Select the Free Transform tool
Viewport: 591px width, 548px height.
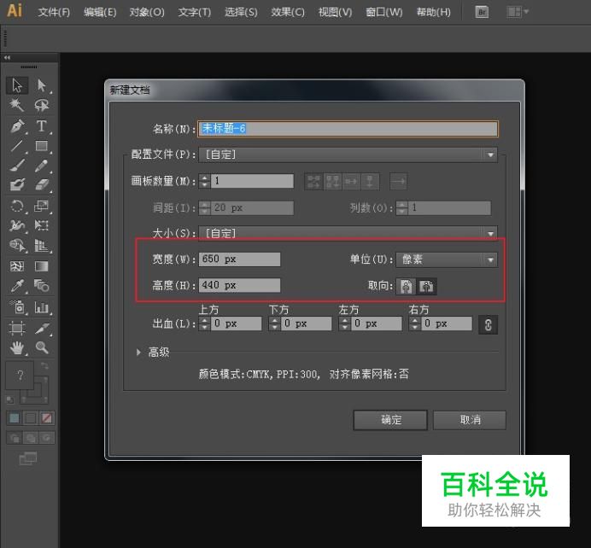click(x=42, y=225)
